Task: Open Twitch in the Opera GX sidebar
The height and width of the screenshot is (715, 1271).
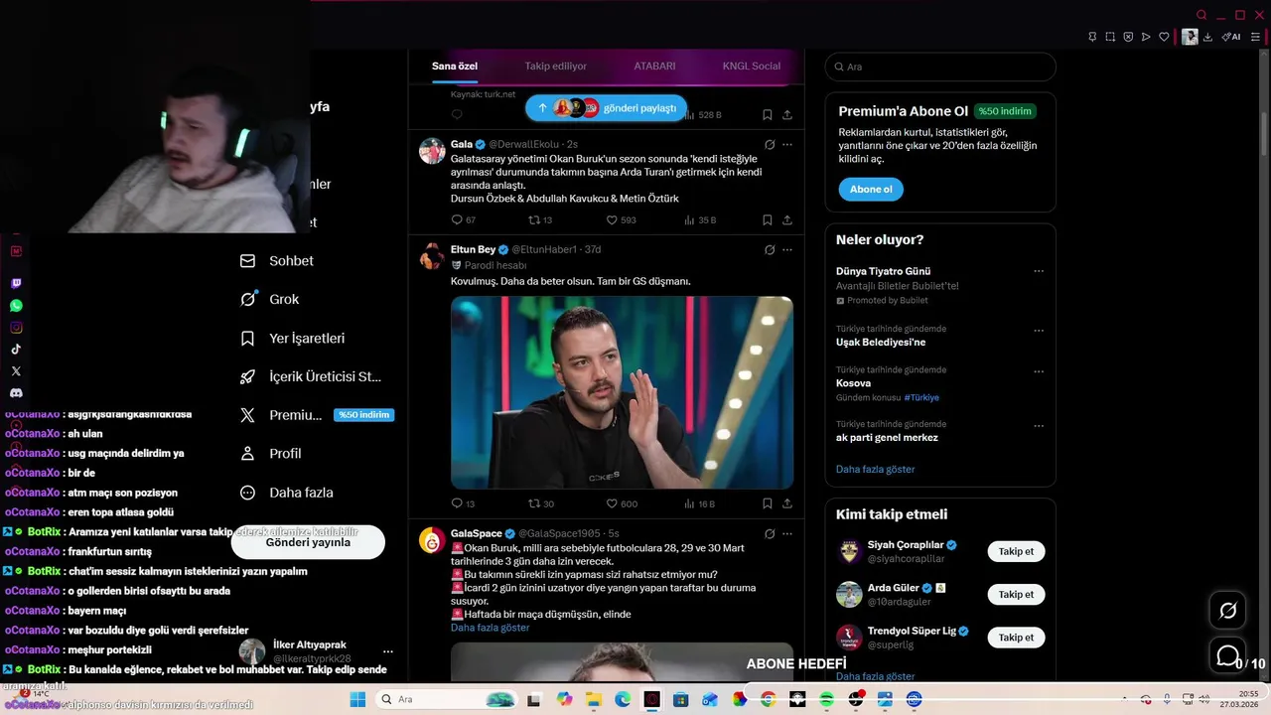Action: pyautogui.click(x=16, y=283)
